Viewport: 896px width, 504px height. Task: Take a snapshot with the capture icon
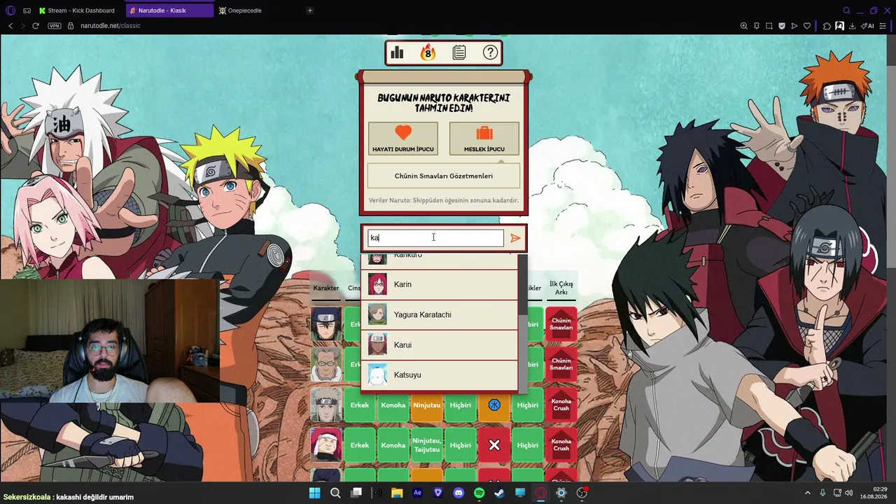point(769,26)
